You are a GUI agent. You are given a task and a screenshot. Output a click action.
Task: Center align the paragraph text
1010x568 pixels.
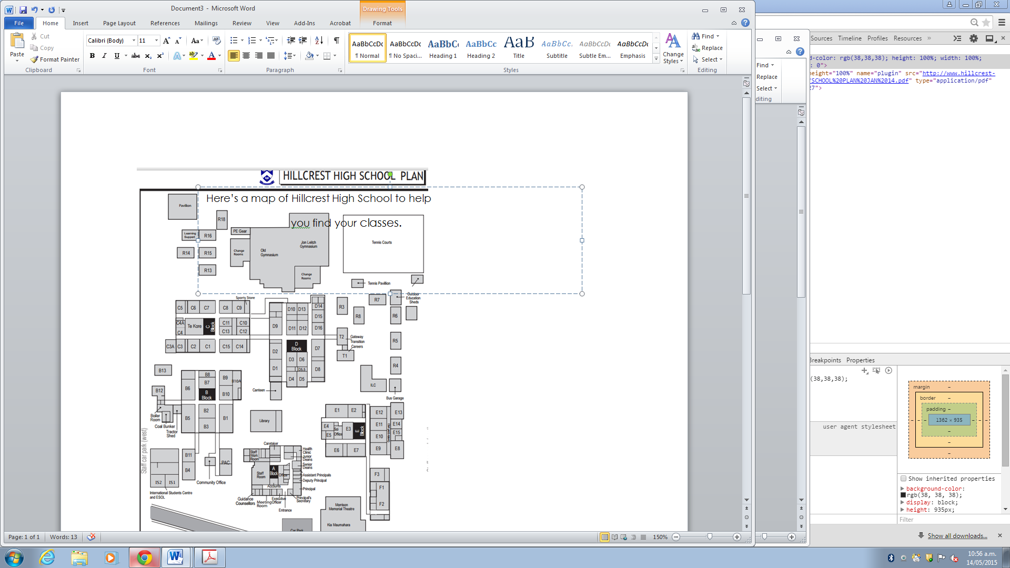(x=246, y=56)
